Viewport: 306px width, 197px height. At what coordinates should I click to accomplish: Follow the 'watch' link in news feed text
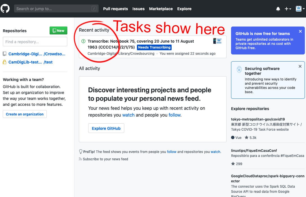point(128,115)
